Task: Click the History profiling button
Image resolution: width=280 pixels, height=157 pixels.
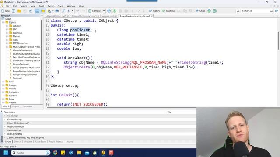Action: pyautogui.click(x=154, y=11)
